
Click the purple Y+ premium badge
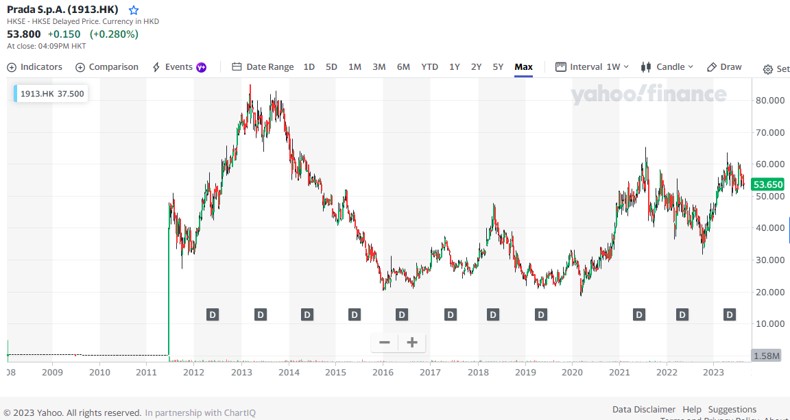201,67
